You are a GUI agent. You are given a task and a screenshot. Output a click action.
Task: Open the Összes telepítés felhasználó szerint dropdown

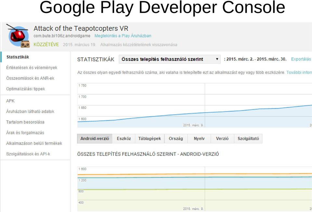click(170, 59)
